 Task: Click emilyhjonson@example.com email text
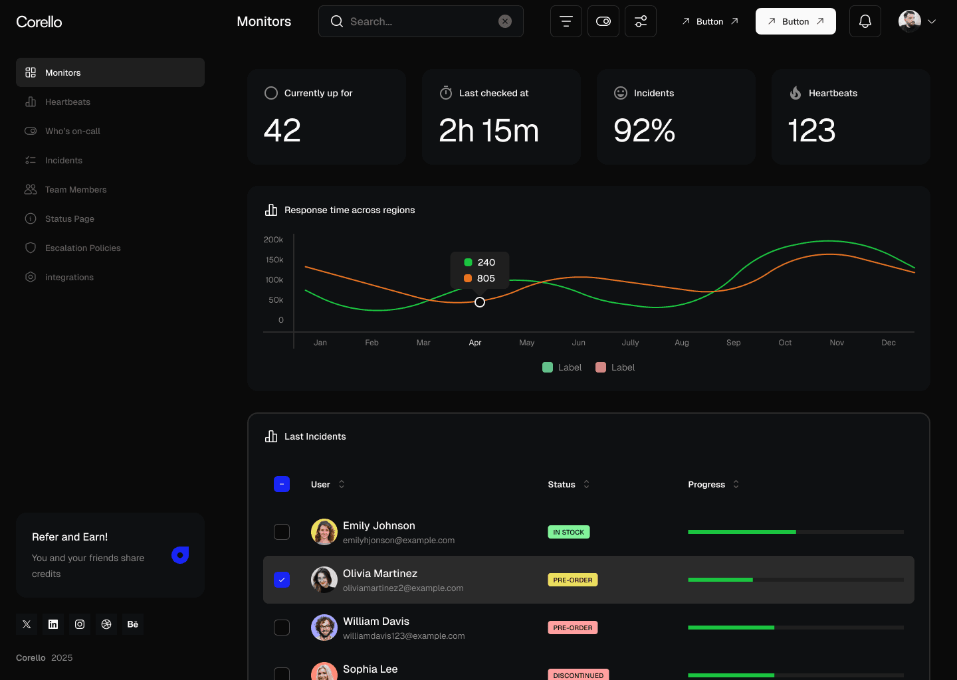[x=399, y=541]
